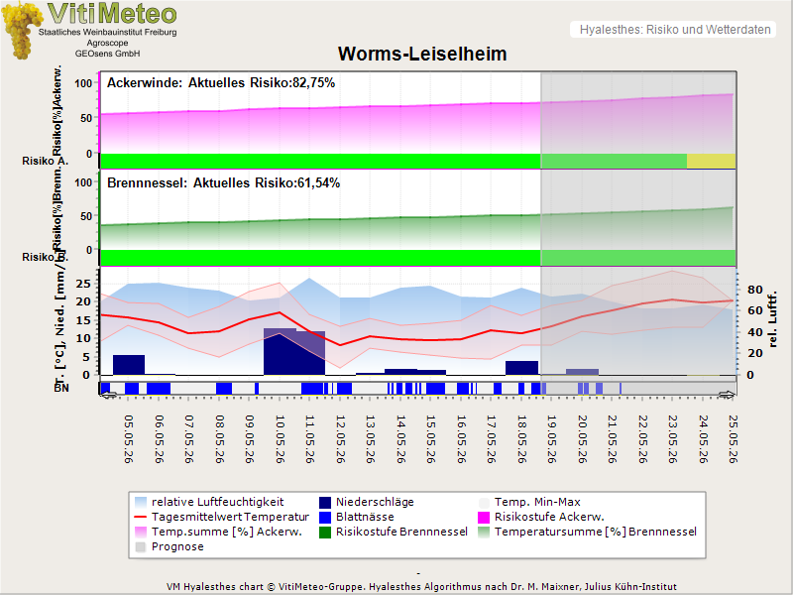Click 'Brennnessel: Aktuelles Risiko:61,54%' text

[224, 182]
